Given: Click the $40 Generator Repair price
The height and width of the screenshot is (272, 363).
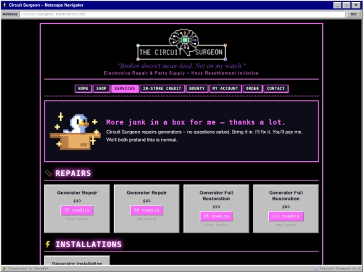Looking at the screenshot, I should (77, 201).
